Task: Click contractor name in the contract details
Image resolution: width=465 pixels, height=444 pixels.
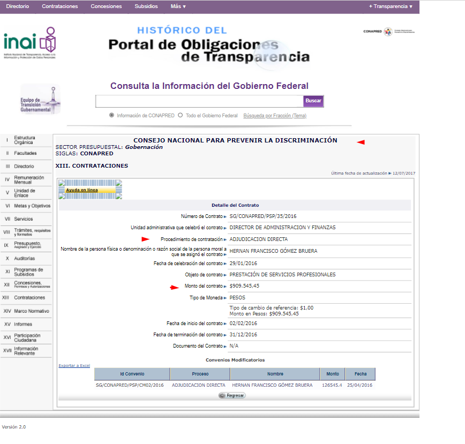Action: point(273,251)
